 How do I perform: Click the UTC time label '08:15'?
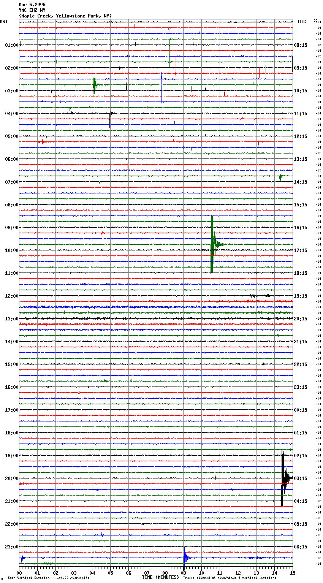click(x=301, y=45)
